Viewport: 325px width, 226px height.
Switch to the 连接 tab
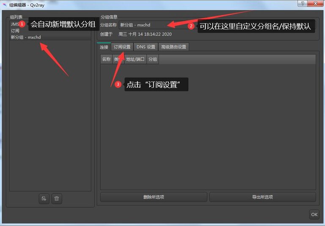(104, 47)
